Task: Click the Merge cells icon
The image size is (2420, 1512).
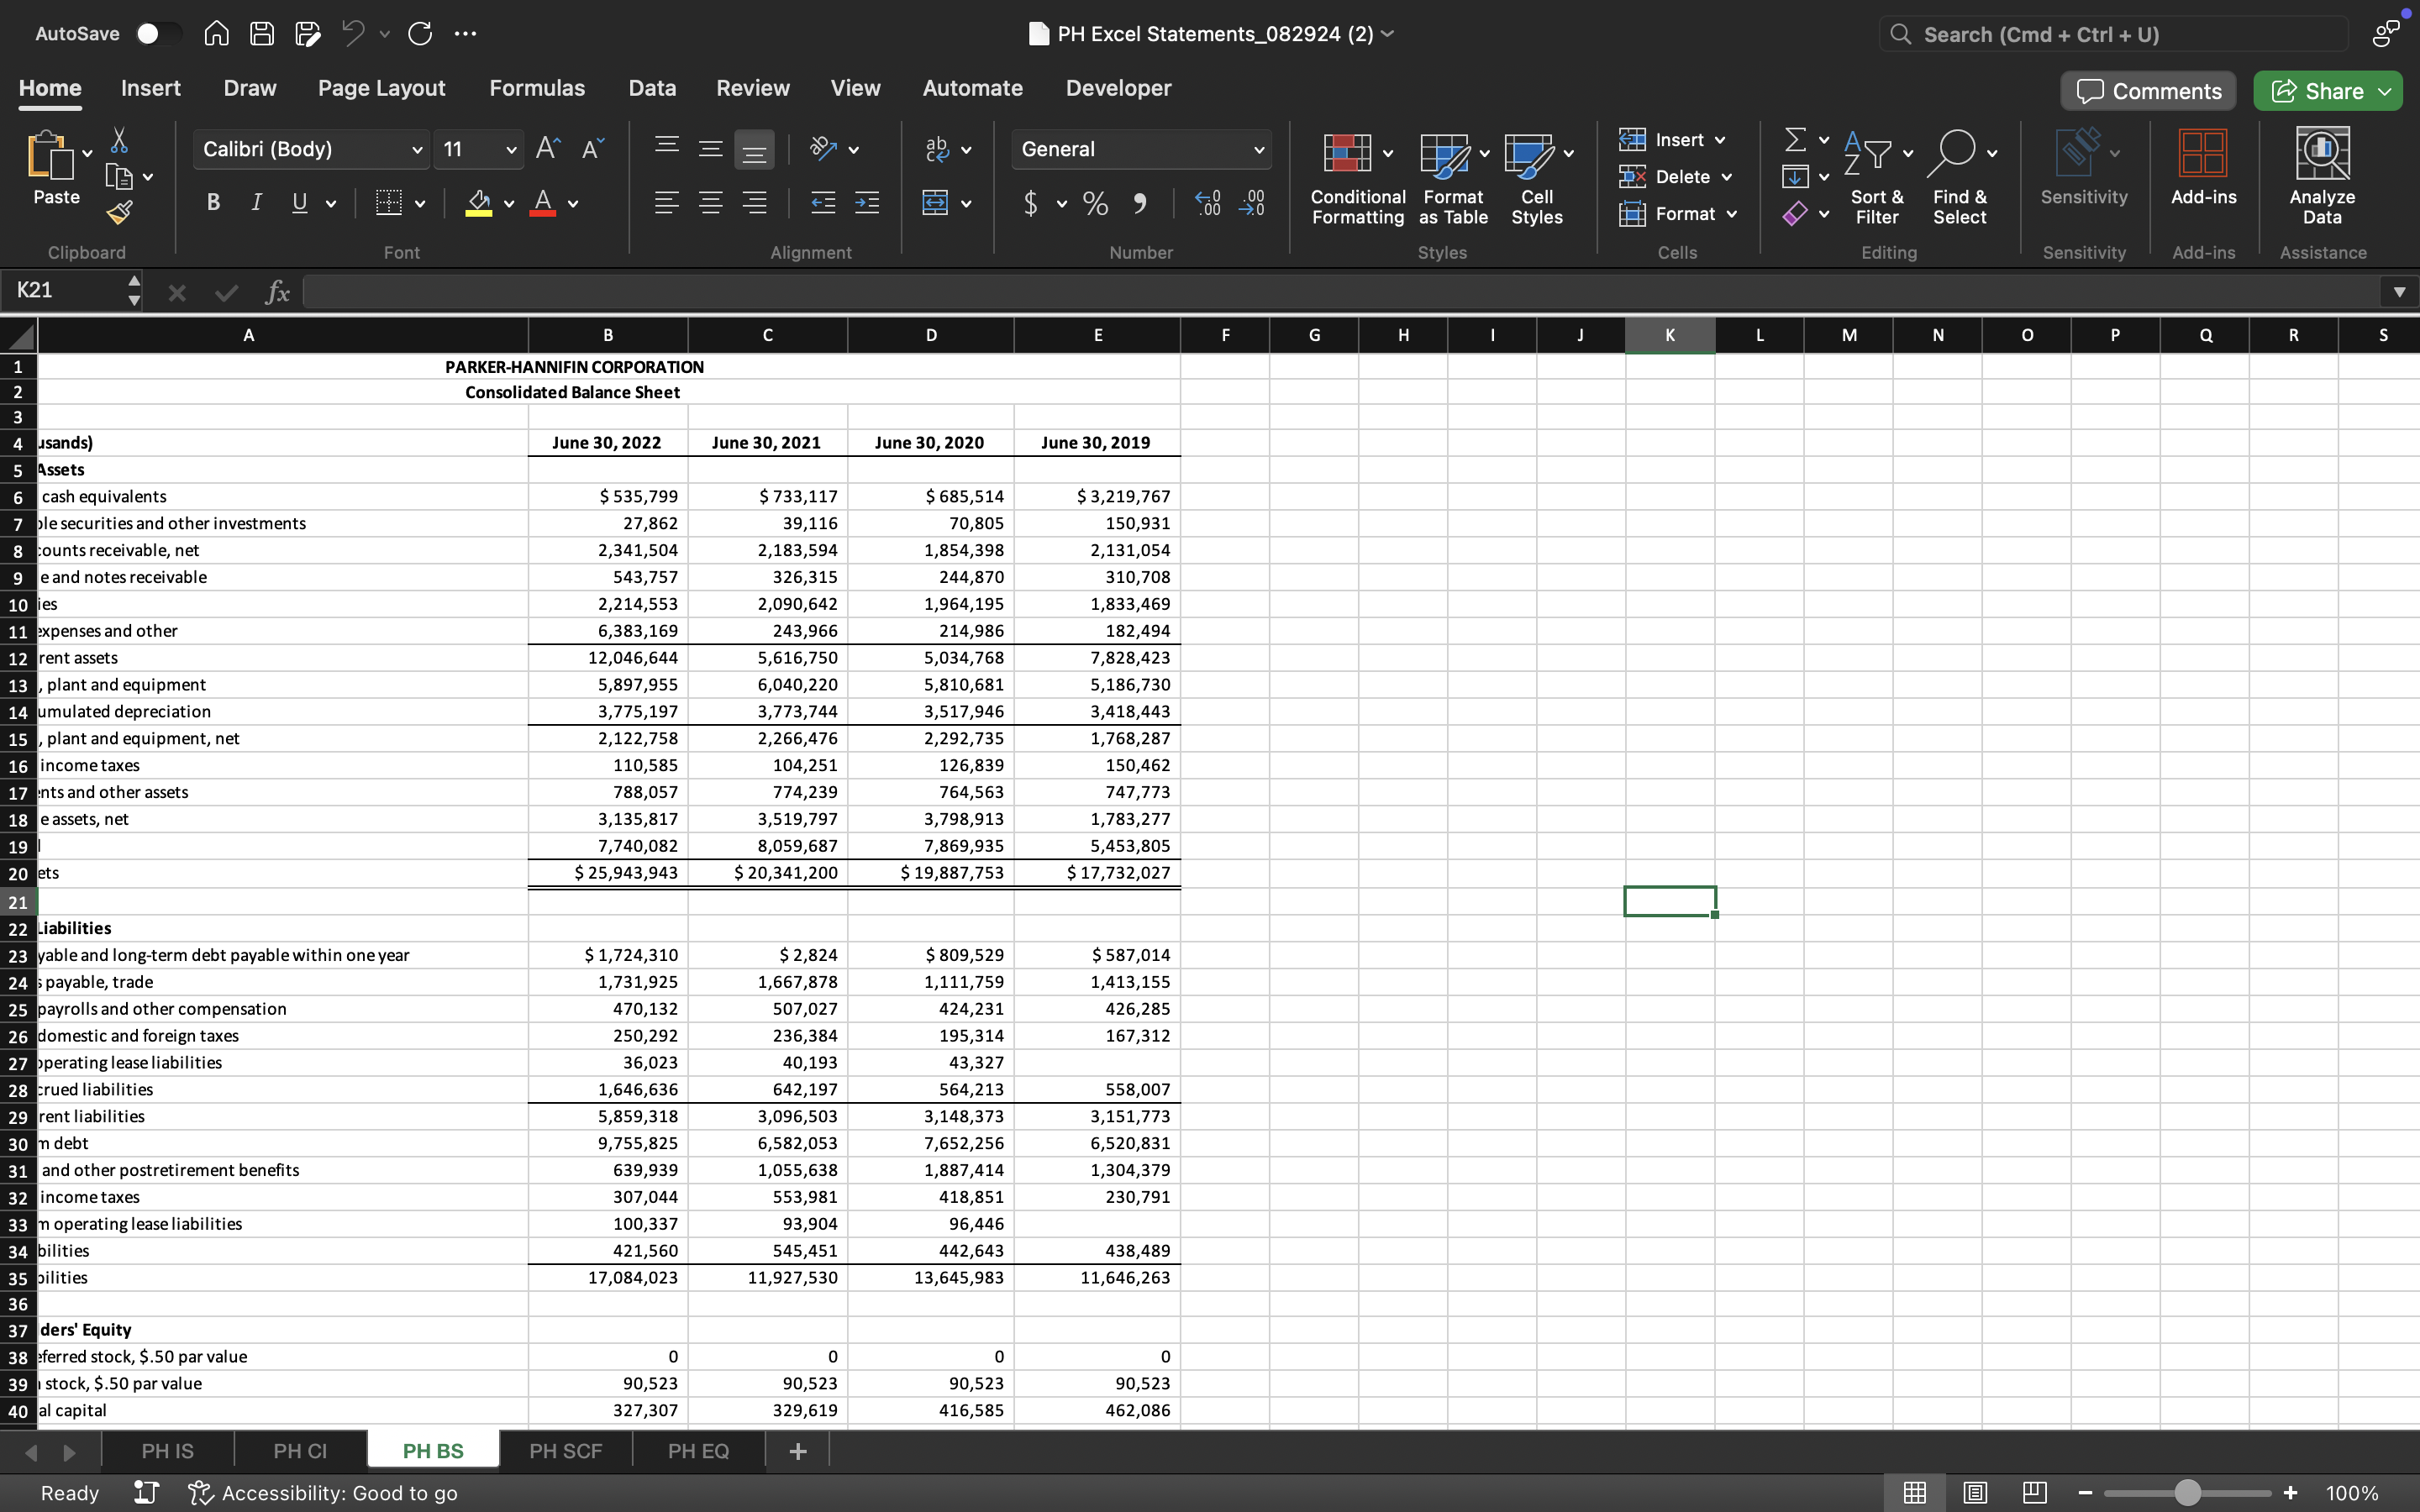Action: click(x=935, y=204)
